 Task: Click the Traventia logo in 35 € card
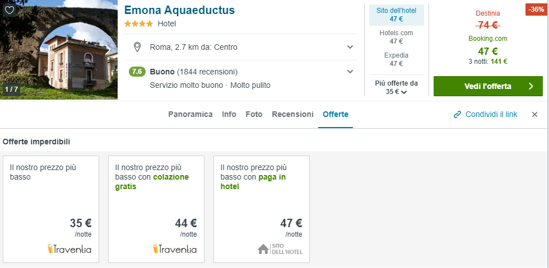pyautogui.click(x=69, y=249)
